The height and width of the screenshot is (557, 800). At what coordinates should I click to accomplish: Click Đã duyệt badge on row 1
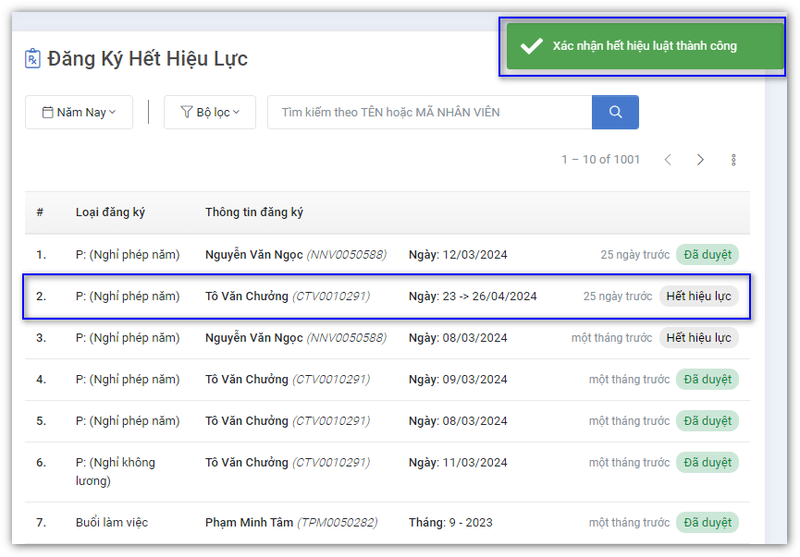click(x=707, y=255)
